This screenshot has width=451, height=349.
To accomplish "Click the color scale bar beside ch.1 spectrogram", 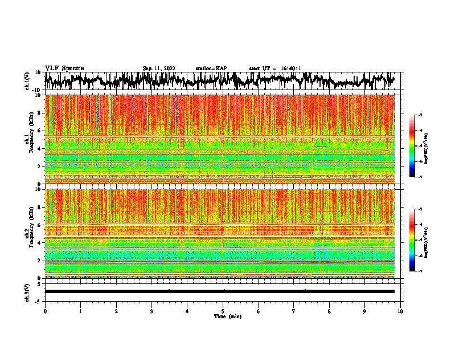I will [412, 146].
